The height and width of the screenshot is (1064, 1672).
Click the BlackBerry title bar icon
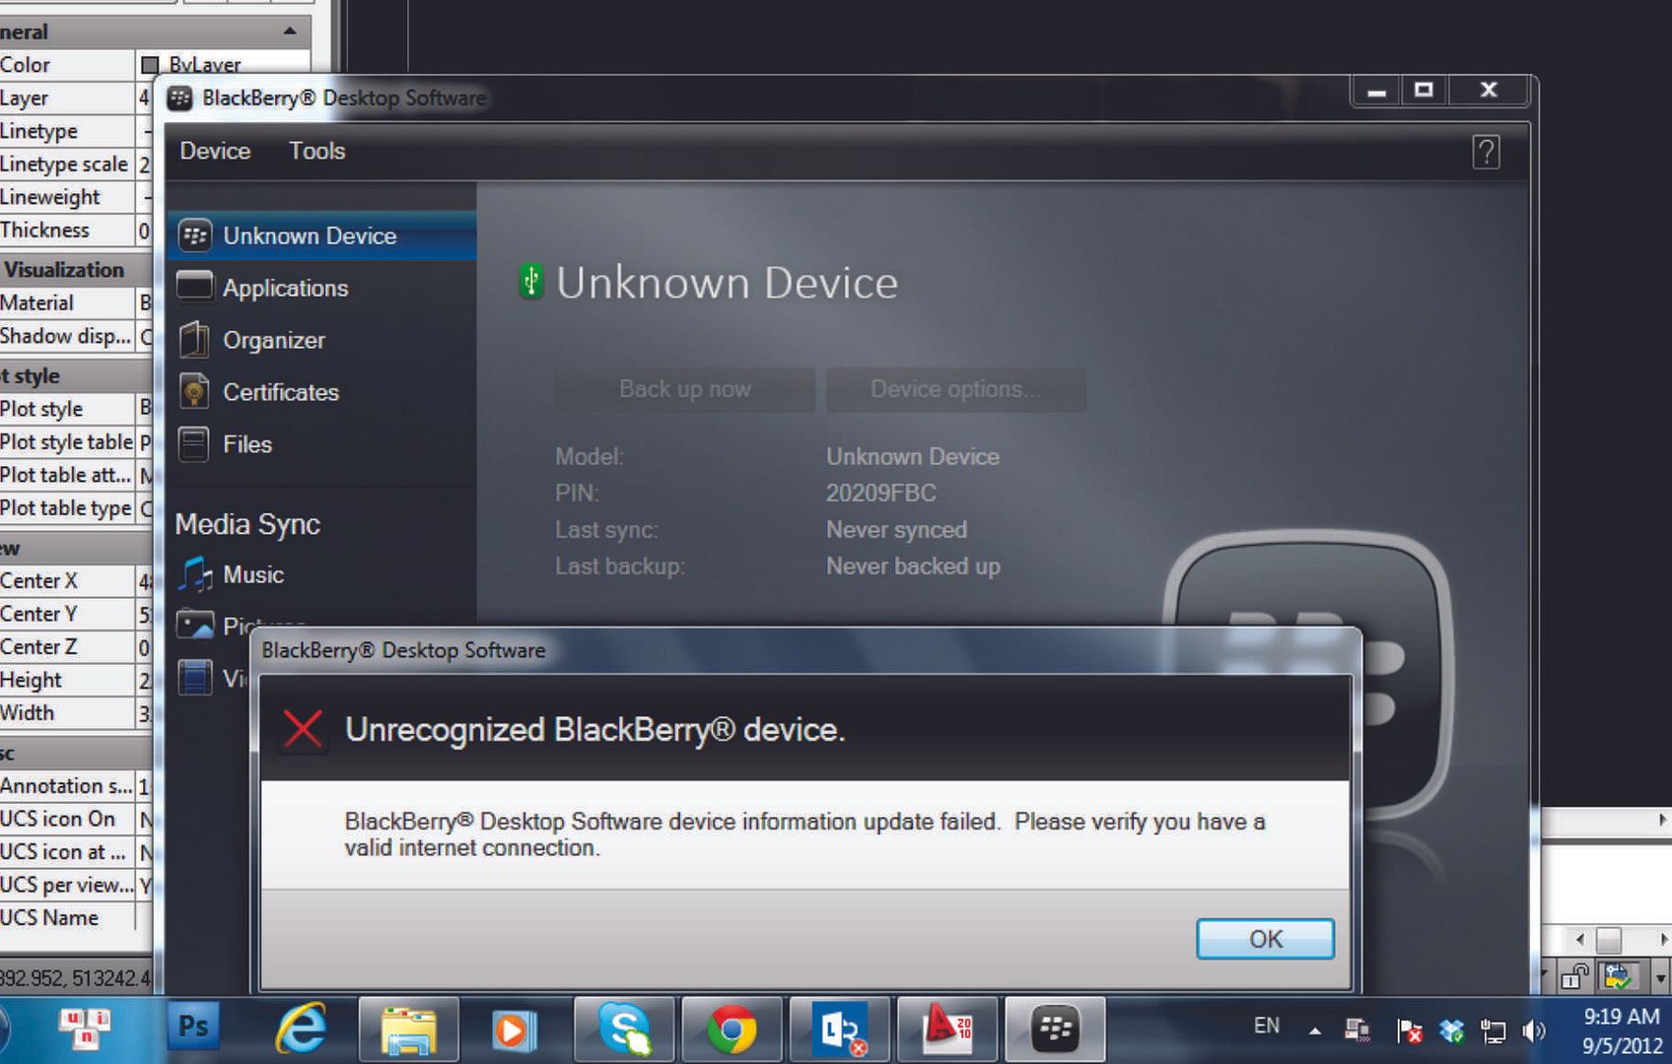tap(179, 99)
